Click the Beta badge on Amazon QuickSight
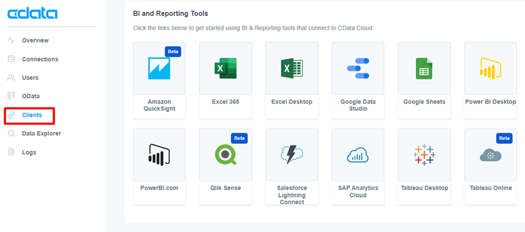The height and width of the screenshot is (232, 525). 173,52
